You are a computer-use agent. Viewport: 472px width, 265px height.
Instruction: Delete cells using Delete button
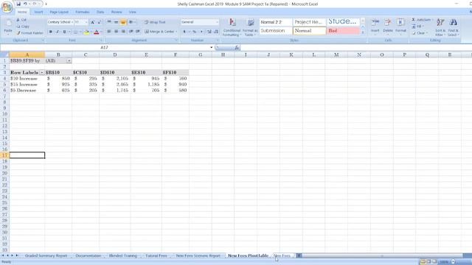tap(388, 26)
